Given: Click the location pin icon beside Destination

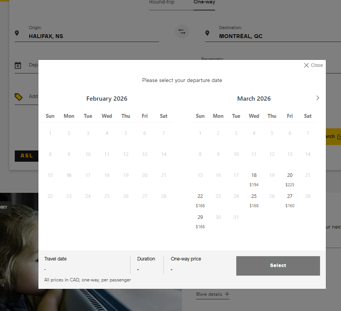Looking at the screenshot, I should [207, 33].
